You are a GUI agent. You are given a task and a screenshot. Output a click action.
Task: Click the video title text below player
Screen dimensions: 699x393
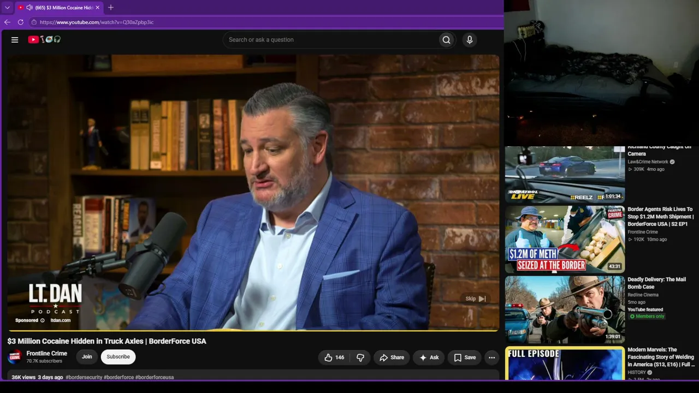tap(106, 341)
